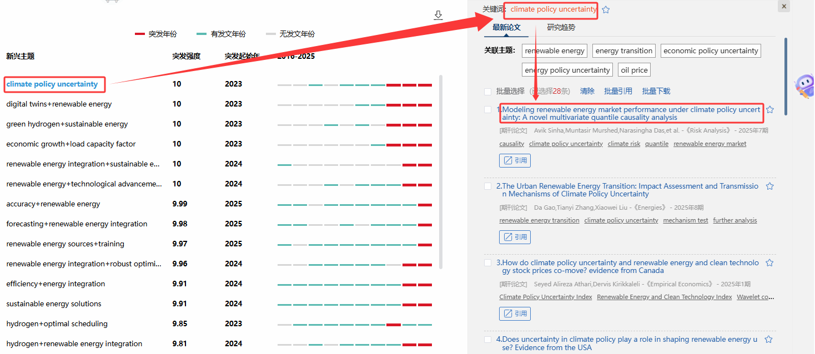Image resolution: width=815 pixels, height=354 pixels.
Task: Choose the oil price related topic tag
Action: pyautogui.click(x=633, y=70)
